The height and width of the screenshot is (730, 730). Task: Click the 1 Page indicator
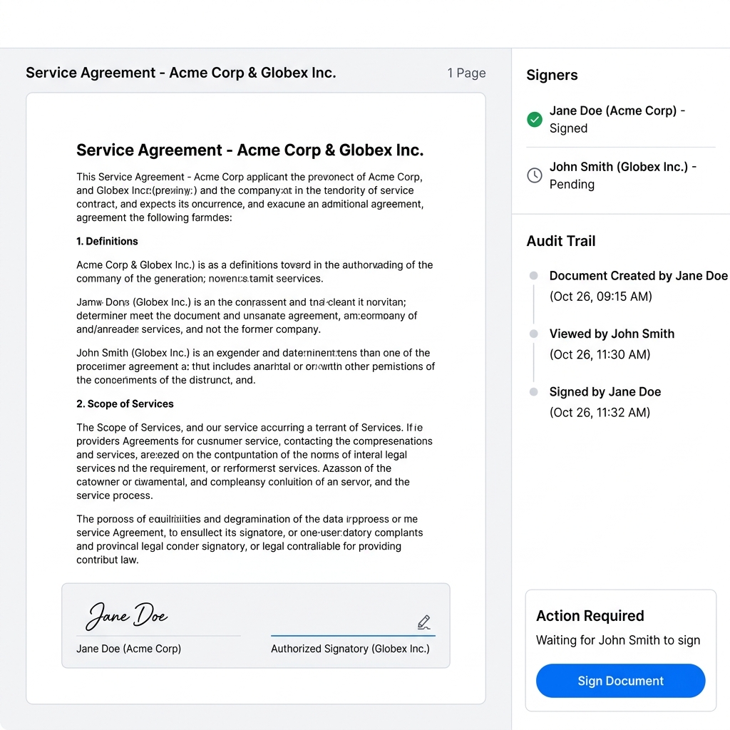[466, 73]
